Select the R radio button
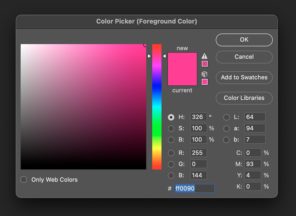This screenshot has width=296, height=216. point(171,153)
